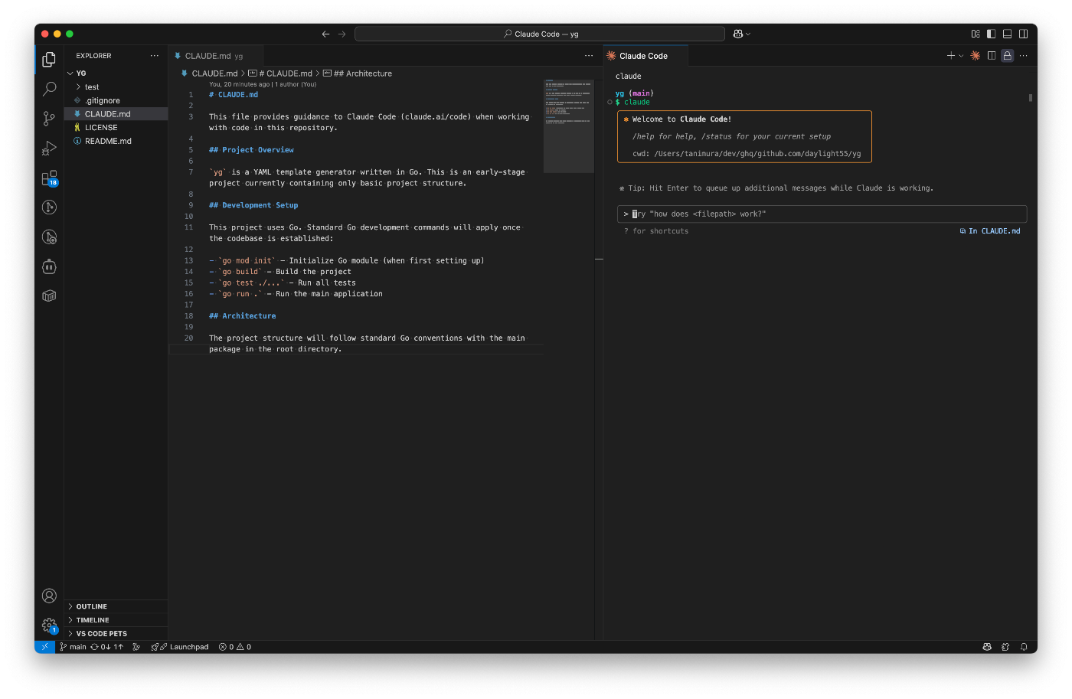Open the Source Control view
Image resolution: width=1072 pixels, height=699 pixels.
49,119
